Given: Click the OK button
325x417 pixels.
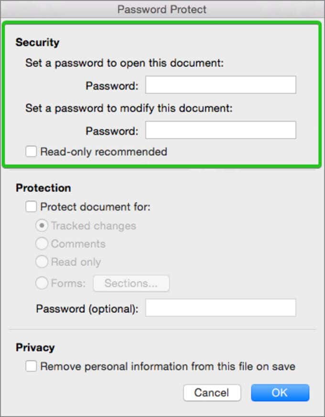Looking at the screenshot, I should tap(280, 393).
